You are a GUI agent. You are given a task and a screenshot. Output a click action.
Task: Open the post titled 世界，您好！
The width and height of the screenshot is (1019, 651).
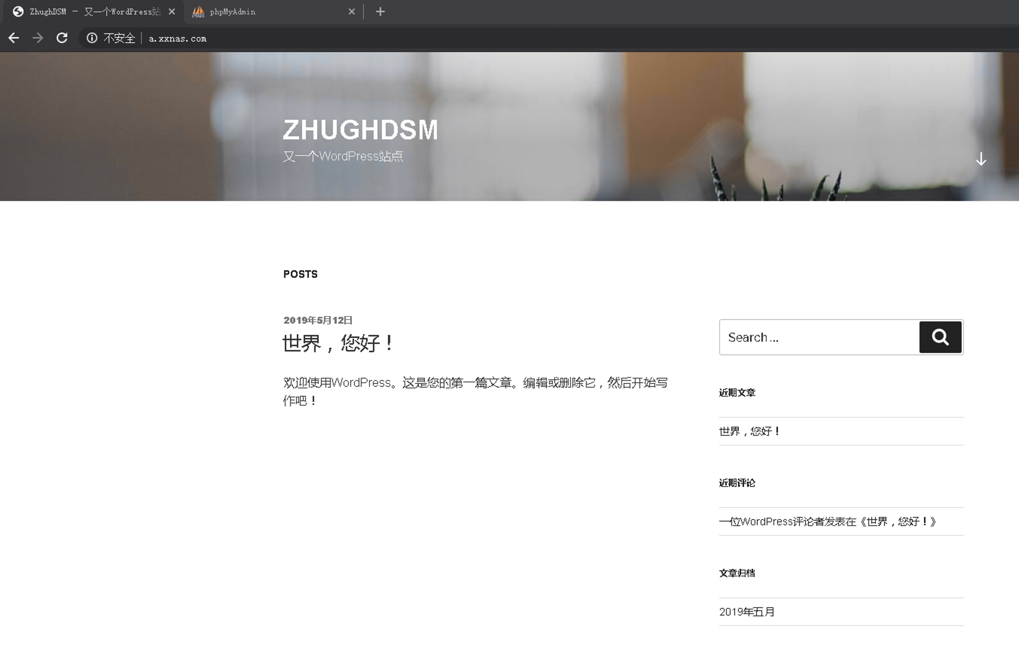point(338,343)
